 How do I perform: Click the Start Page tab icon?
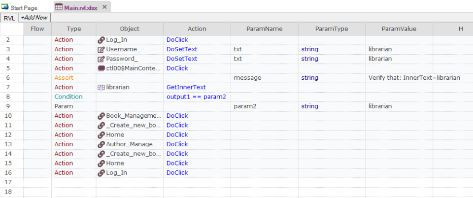[5, 7]
